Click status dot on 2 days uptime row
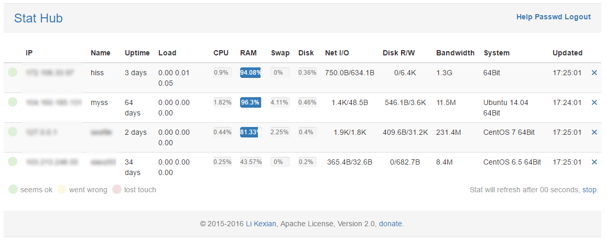Screen dimensions: 606x244 (x=13, y=132)
